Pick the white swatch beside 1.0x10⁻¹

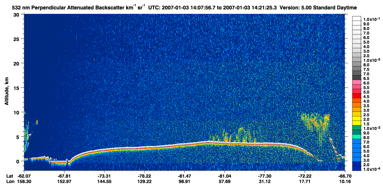(357, 18)
